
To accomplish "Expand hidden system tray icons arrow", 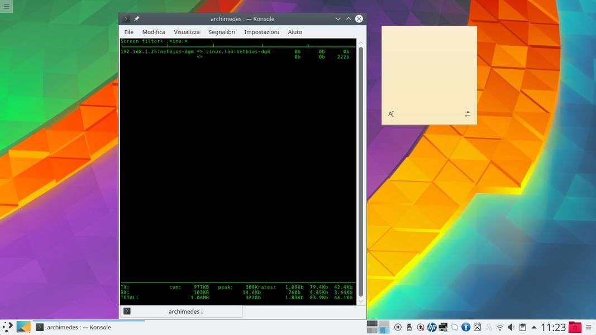I will [x=534, y=327].
